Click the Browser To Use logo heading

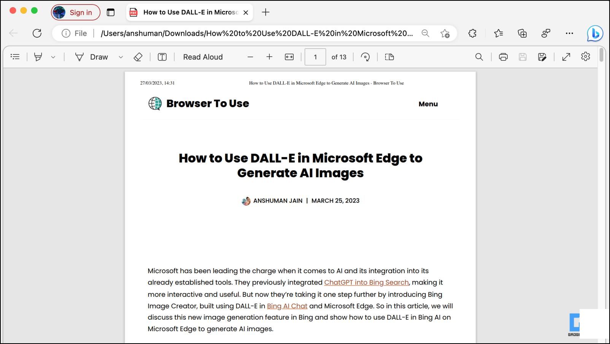point(199,104)
